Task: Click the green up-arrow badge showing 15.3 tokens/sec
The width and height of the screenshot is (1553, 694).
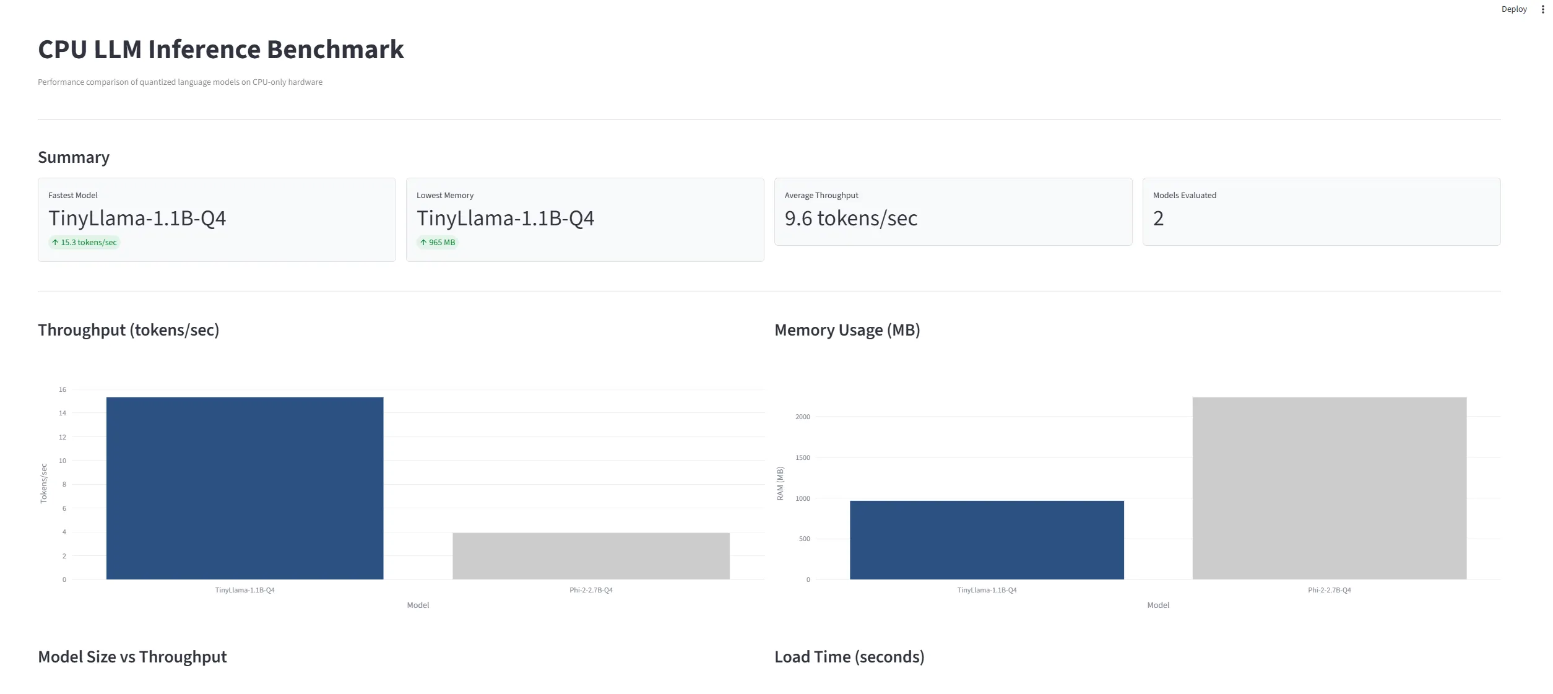Action: (x=84, y=242)
